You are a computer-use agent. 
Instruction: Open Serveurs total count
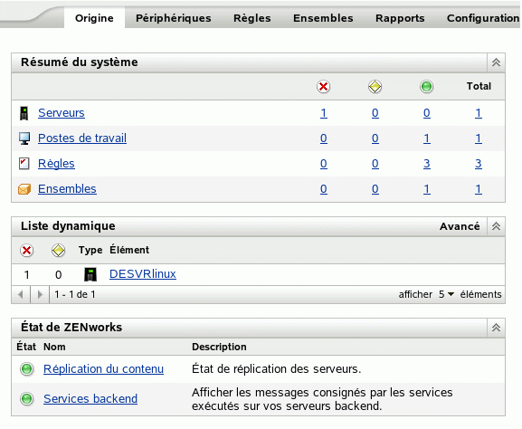[479, 113]
